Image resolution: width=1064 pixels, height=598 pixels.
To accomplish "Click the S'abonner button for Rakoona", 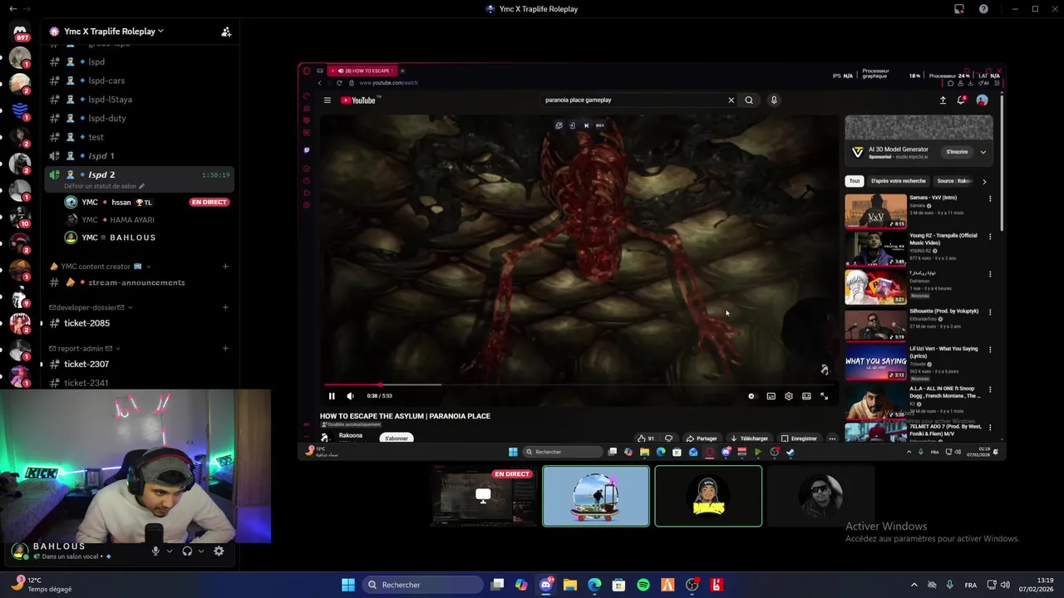I will (x=397, y=438).
